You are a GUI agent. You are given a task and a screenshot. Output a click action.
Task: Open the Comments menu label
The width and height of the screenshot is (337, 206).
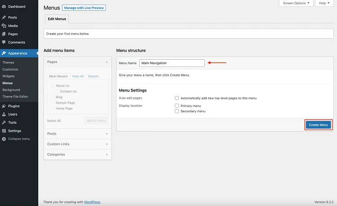(17, 42)
